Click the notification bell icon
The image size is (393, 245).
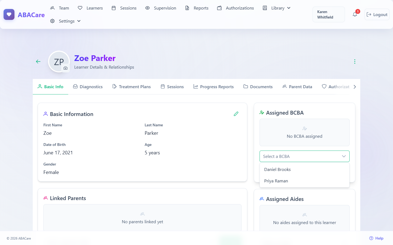[355, 14]
